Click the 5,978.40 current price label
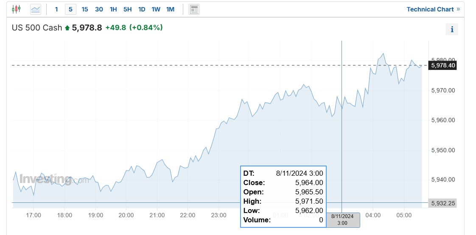The width and height of the screenshot is (476, 235). (442, 65)
